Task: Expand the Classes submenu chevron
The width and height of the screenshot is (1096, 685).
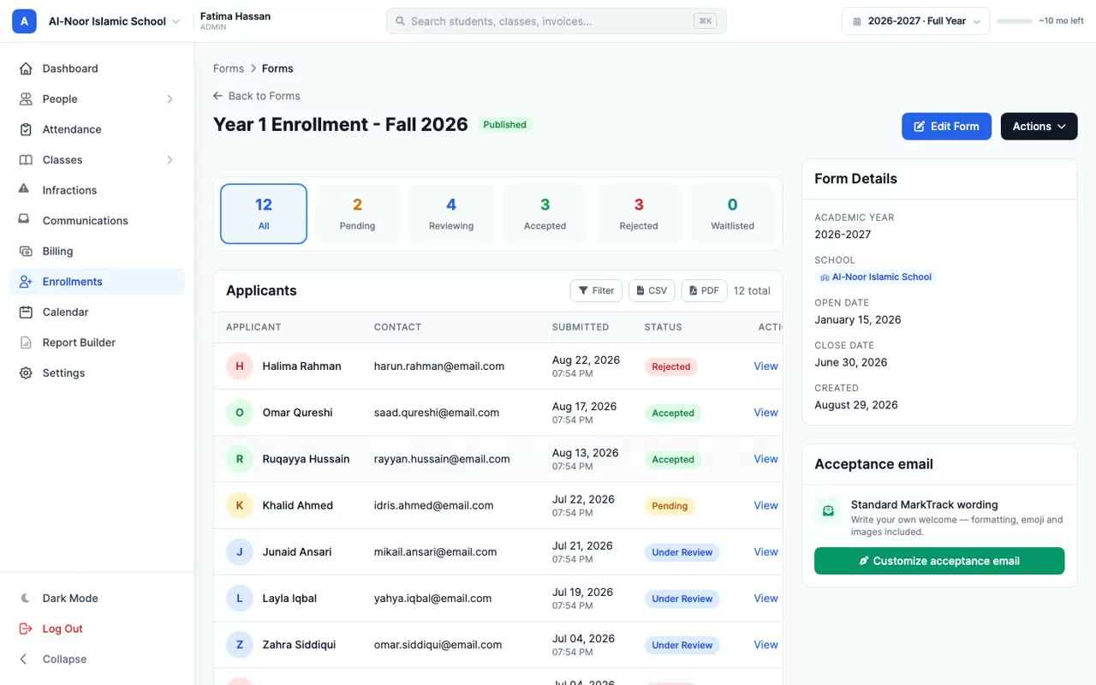Action: [170, 160]
